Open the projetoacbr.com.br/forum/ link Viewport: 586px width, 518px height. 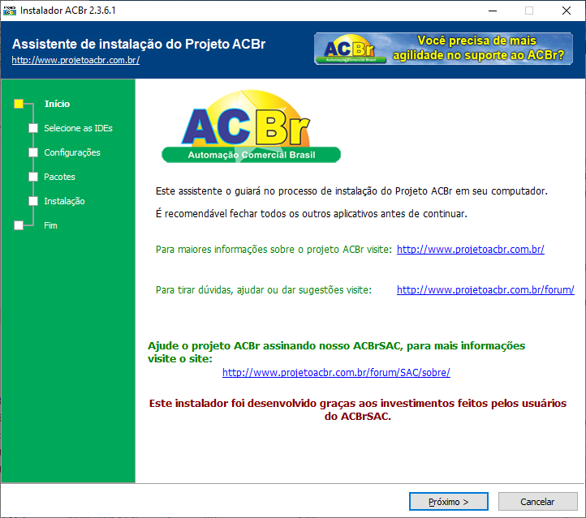[485, 290]
